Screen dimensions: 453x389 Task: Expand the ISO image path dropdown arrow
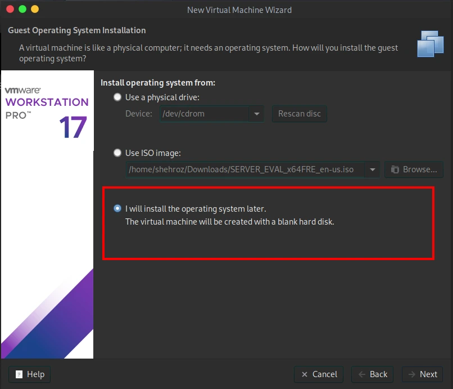click(373, 169)
